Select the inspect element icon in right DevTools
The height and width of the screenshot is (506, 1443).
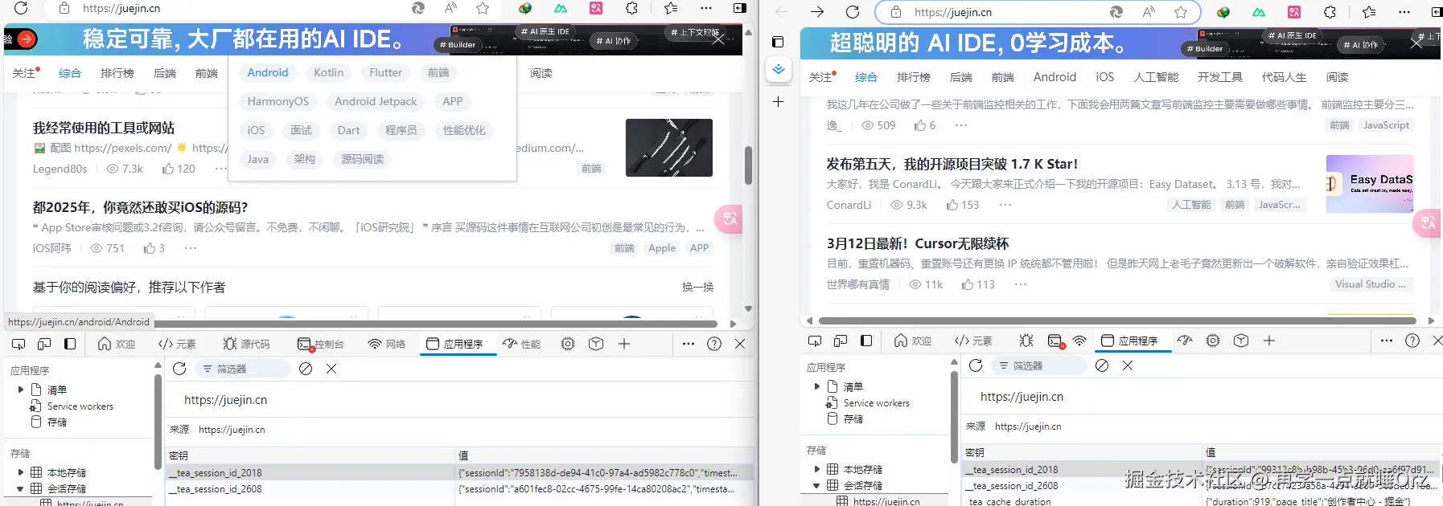[815, 341]
